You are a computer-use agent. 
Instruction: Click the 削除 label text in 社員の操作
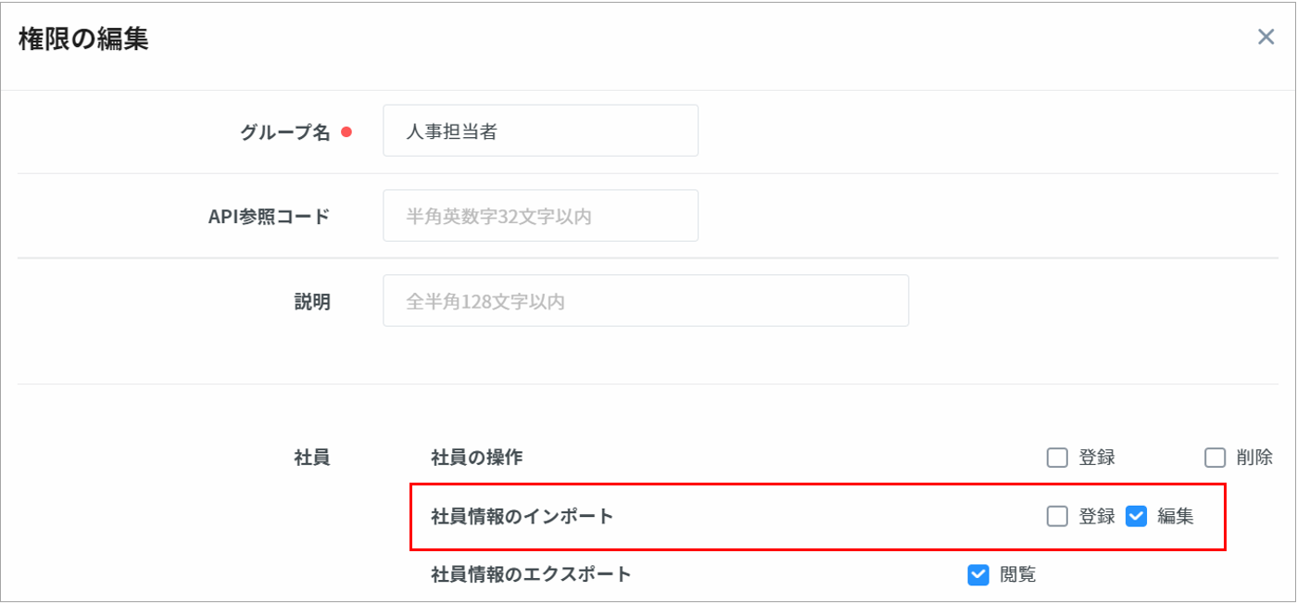[x=1254, y=458]
